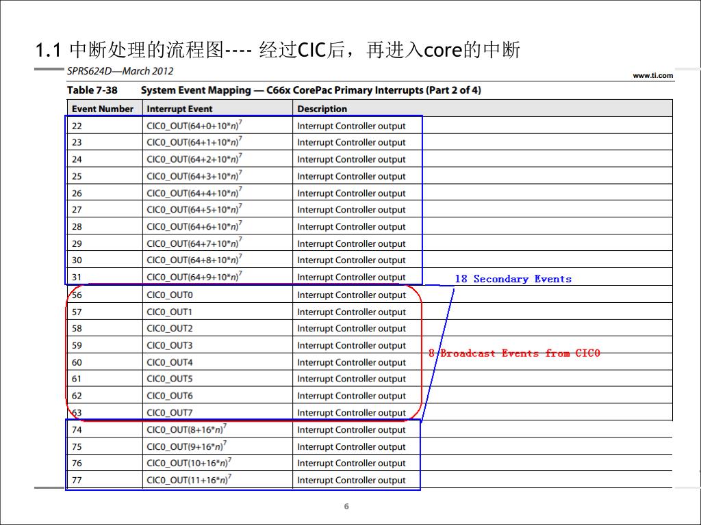The image size is (701, 525).
Task: Click the '18 Secondary Events' annotation text
Action: pos(513,279)
